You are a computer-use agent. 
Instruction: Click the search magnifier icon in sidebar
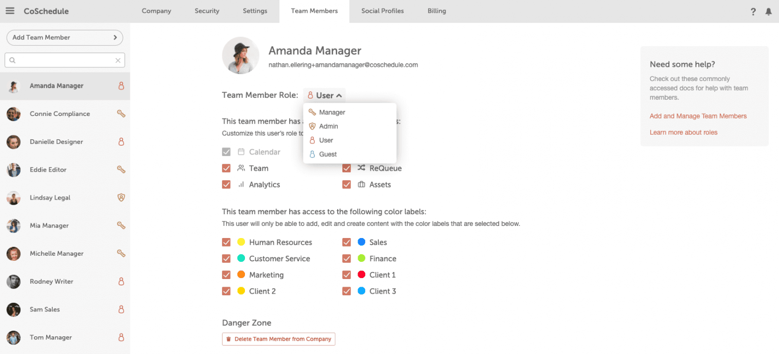pyautogui.click(x=13, y=60)
